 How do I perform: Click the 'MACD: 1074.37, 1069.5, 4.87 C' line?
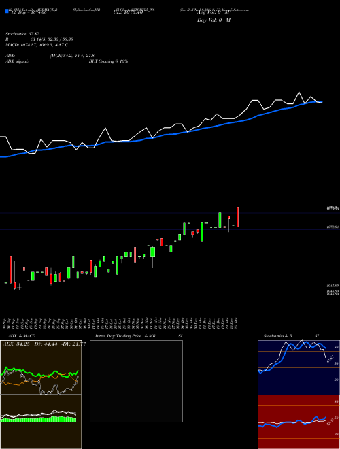click(x=37, y=45)
